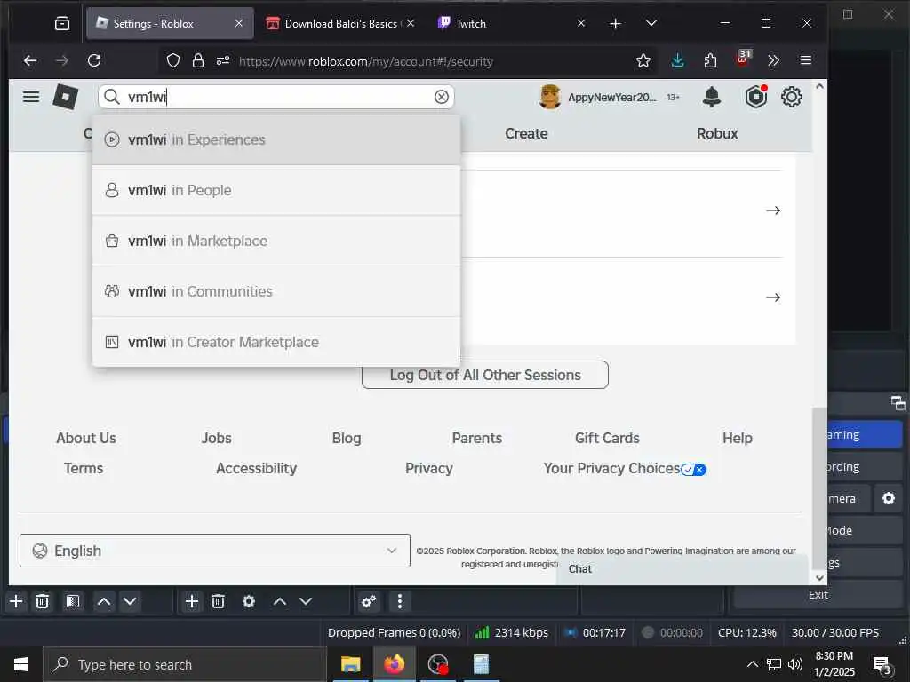
Task: Open the Roblox notifications bell
Action: (712, 97)
